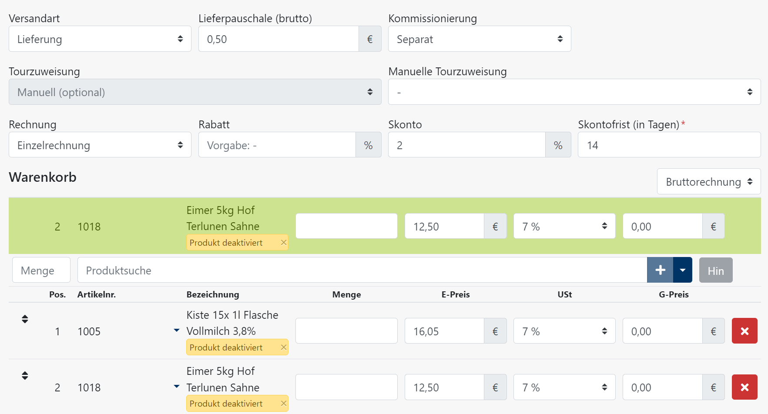Open the Manuelle Tourzuweisung dropdown
Viewport: 768px width, 414px height.
click(x=574, y=92)
